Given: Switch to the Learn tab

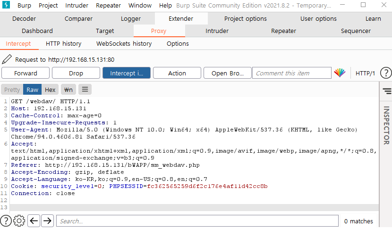Looking at the screenshot, I should click(373, 19).
